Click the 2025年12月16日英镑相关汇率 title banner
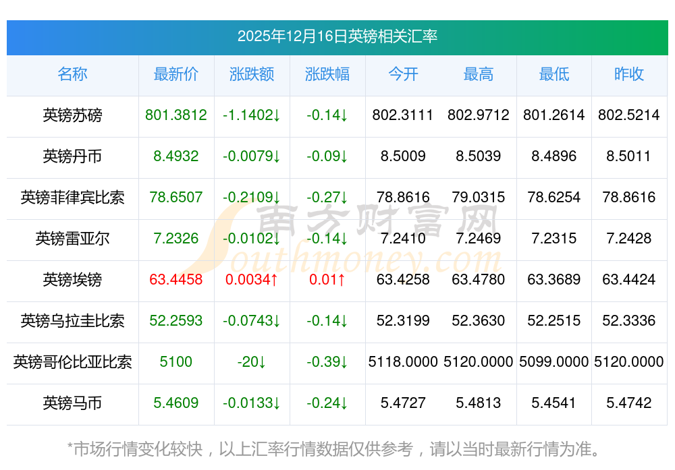This screenshot has height=470, width=675. pos(337,36)
